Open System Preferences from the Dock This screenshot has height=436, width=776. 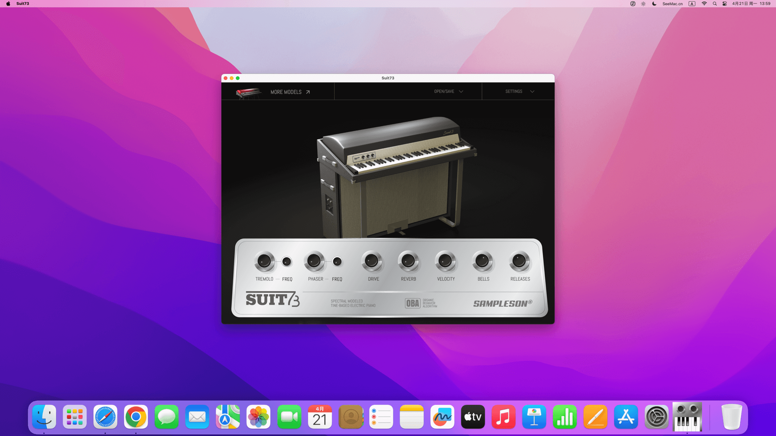656,417
